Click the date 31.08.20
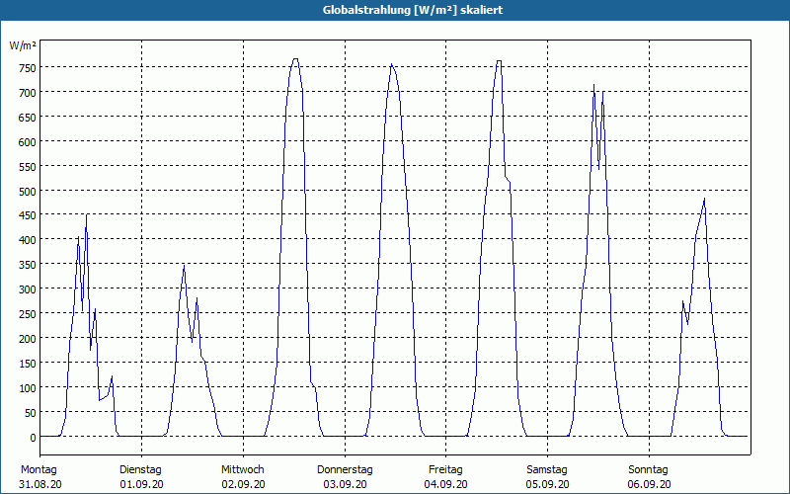Screen dimensions: 790x494 tap(40, 484)
